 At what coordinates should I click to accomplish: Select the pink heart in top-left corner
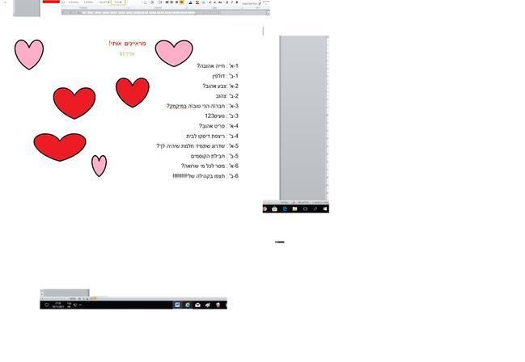click(x=29, y=53)
